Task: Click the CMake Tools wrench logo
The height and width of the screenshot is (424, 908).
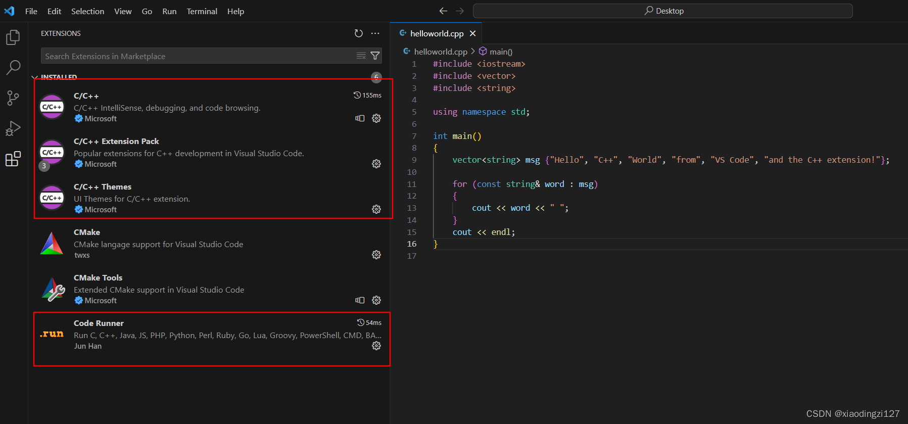Action: [x=53, y=289]
